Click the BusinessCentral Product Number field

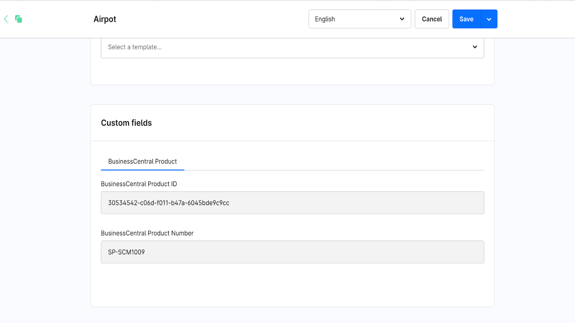(x=292, y=252)
